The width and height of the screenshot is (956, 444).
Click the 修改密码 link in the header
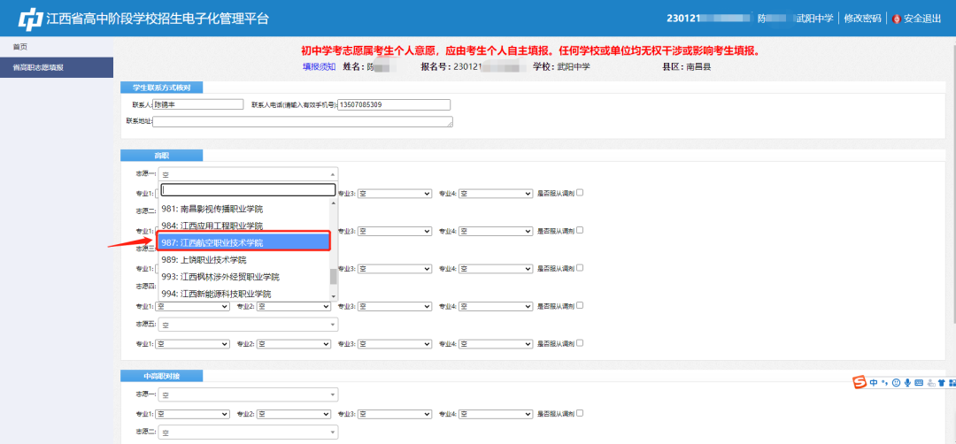[x=862, y=19]
